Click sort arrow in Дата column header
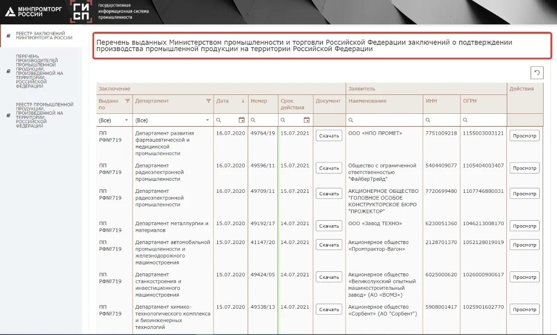The height and width of the screenshot is (335, 557). point(243,101)
